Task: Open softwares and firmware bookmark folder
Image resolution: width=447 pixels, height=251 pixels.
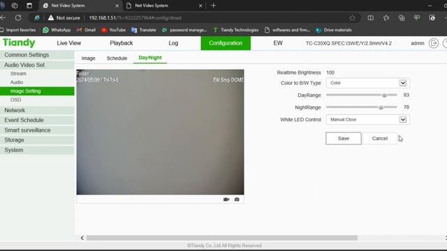Action: click(287, 30)
